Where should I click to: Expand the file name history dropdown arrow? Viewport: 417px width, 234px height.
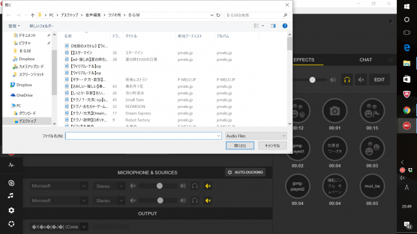219,136
